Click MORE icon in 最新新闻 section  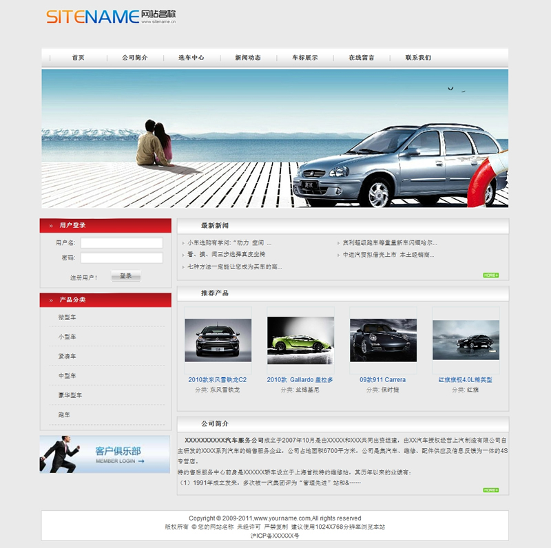coord(490,275)
